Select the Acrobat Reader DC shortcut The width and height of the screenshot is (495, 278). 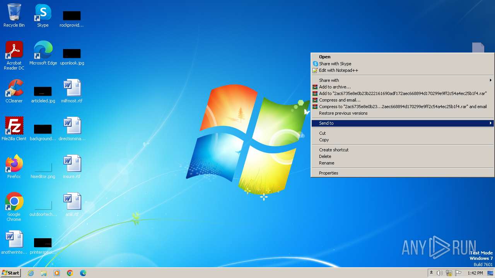click(x=14, y=56)
